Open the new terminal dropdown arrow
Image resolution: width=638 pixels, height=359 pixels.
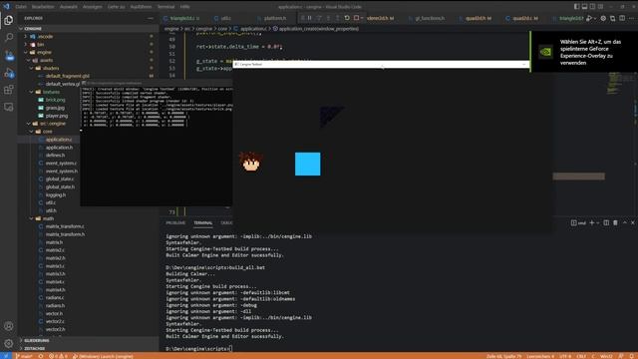597,223
